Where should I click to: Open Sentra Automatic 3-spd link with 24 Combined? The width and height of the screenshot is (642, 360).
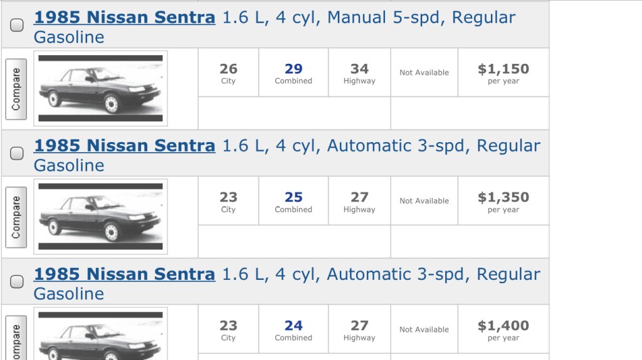click(125, 274)
